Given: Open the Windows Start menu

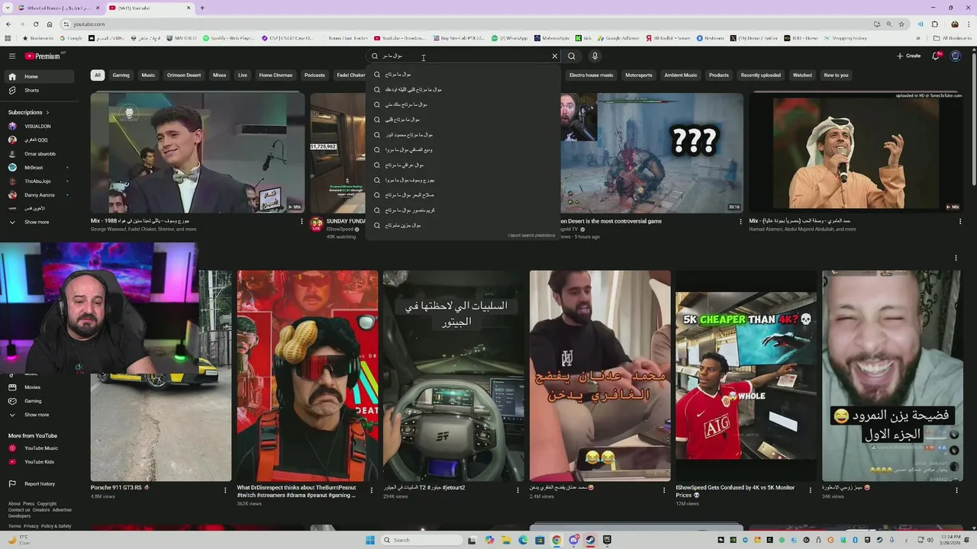Looking at the screenshot, I should click(370, 540).
